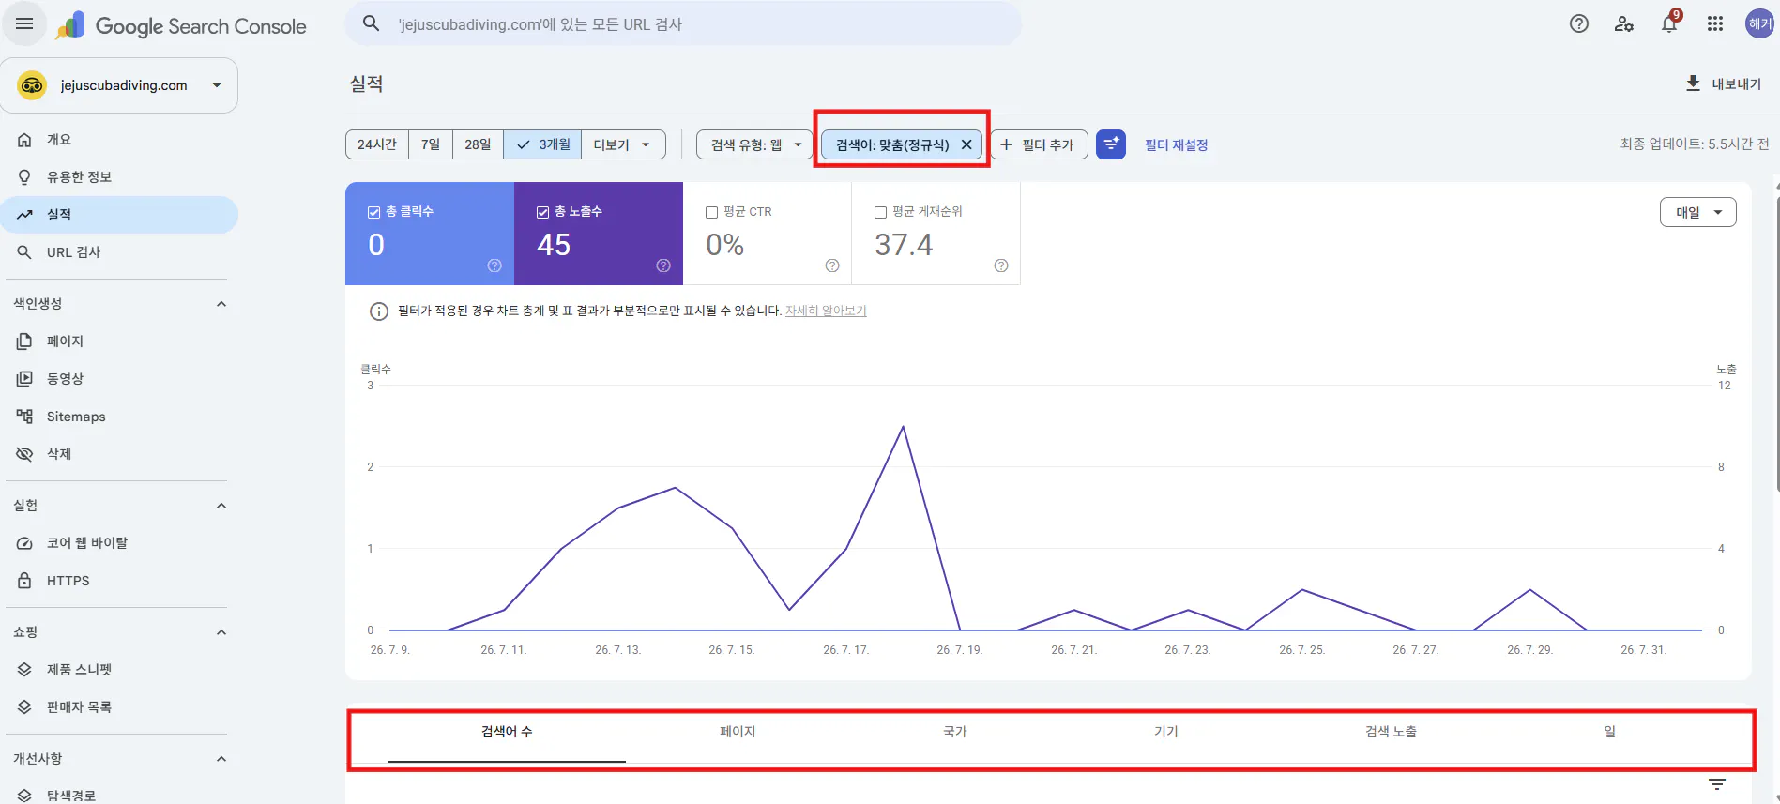Click the info icon beside filter notice
This screenshot has height=804, width=1780.
379,311
